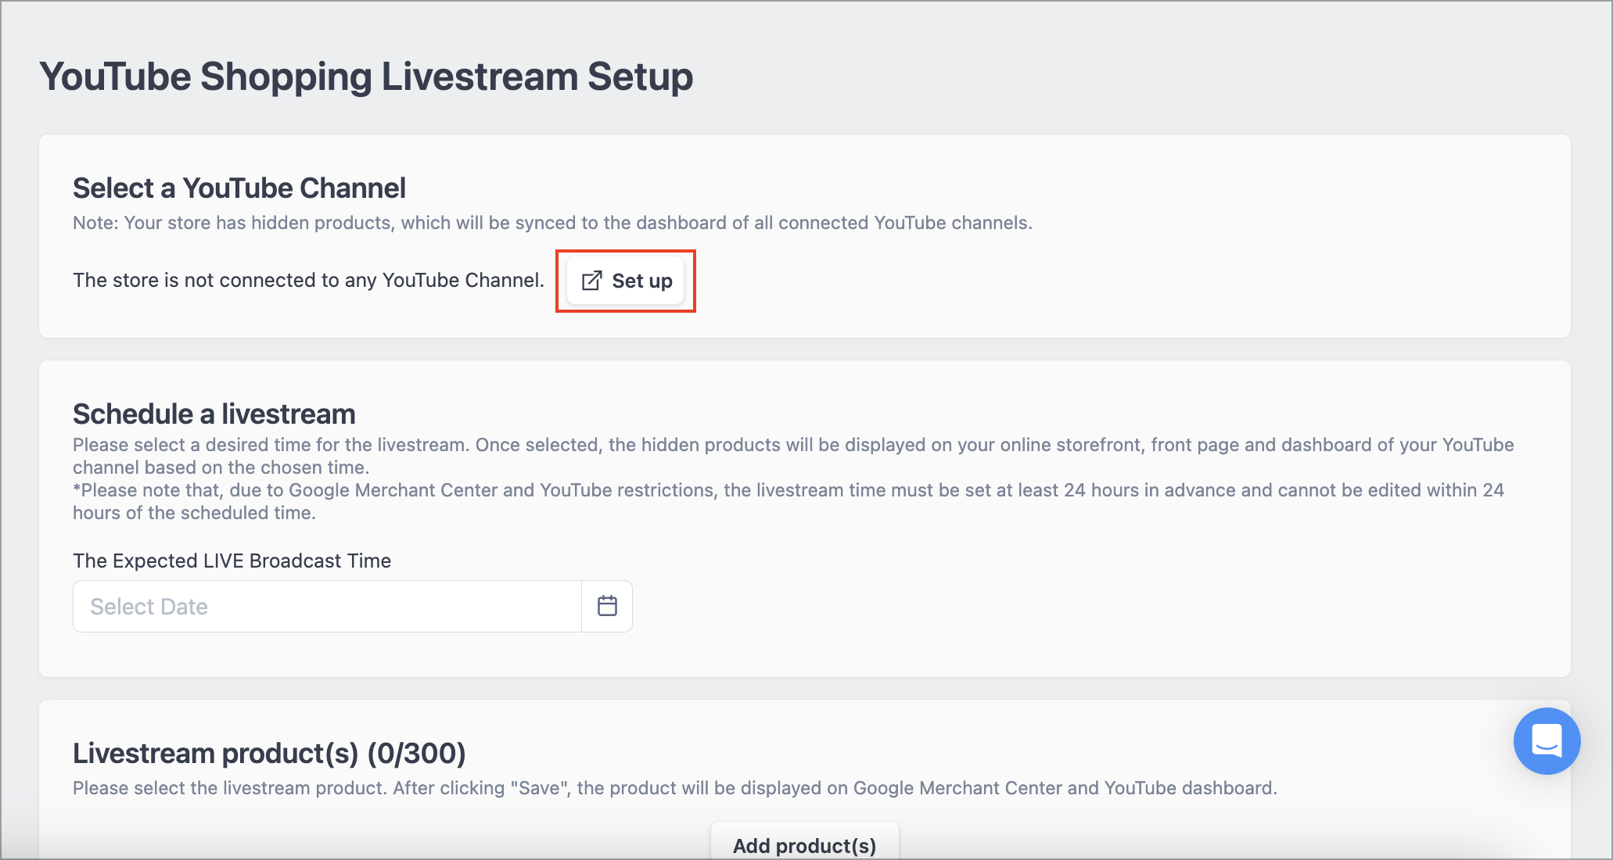
Task: Click the Set up button
Action: click(x=625, y=281)
